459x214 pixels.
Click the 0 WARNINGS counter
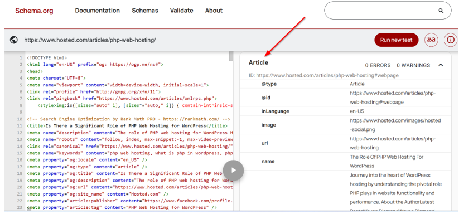413,65
